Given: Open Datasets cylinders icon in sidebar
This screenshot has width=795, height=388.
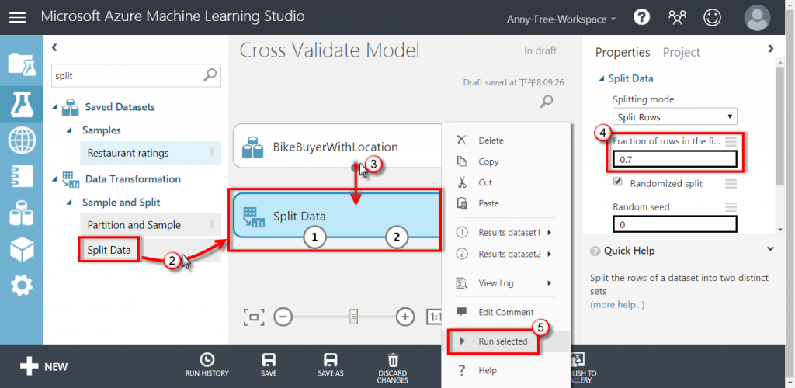Looking at the screenshot, I should [x=22, y=213].
